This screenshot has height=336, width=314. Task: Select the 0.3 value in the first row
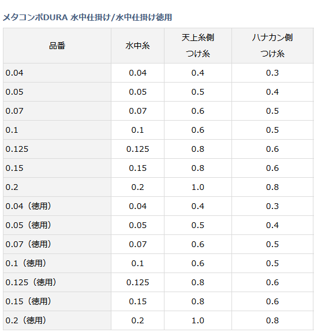[x=272, y=73]
